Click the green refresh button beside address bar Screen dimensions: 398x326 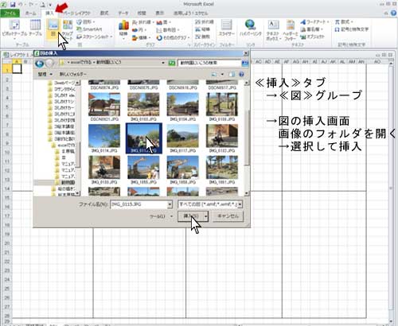(x=172, y=63)
